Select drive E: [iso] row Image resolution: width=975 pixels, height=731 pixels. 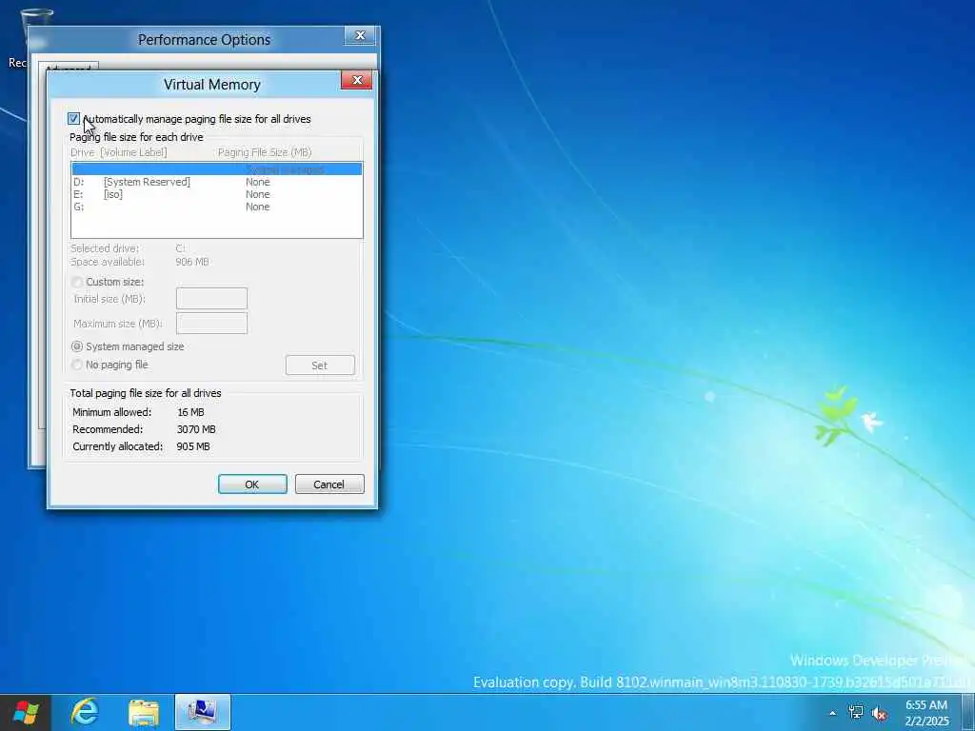(217, 194)
